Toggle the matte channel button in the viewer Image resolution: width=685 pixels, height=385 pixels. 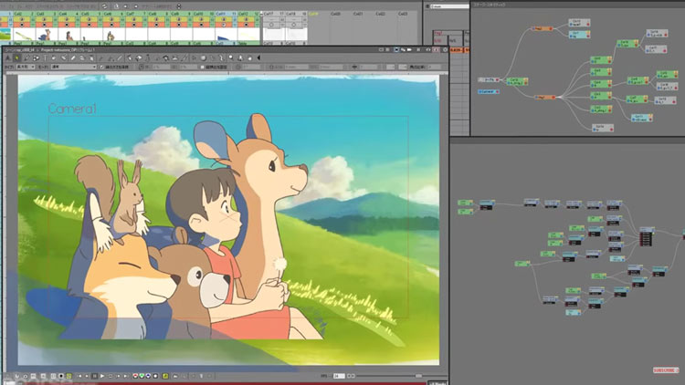pos(155,376)
